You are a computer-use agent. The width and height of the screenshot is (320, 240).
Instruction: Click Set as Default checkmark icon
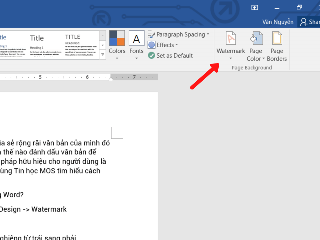pyautogui.click(x=151, y=55)
